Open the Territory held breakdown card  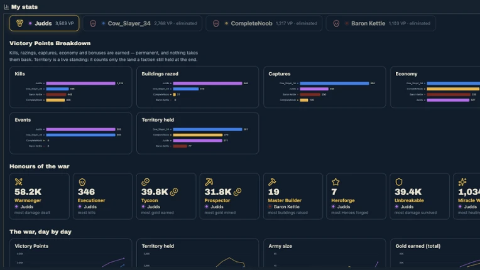pyautogui.click(x=197, y=133)
